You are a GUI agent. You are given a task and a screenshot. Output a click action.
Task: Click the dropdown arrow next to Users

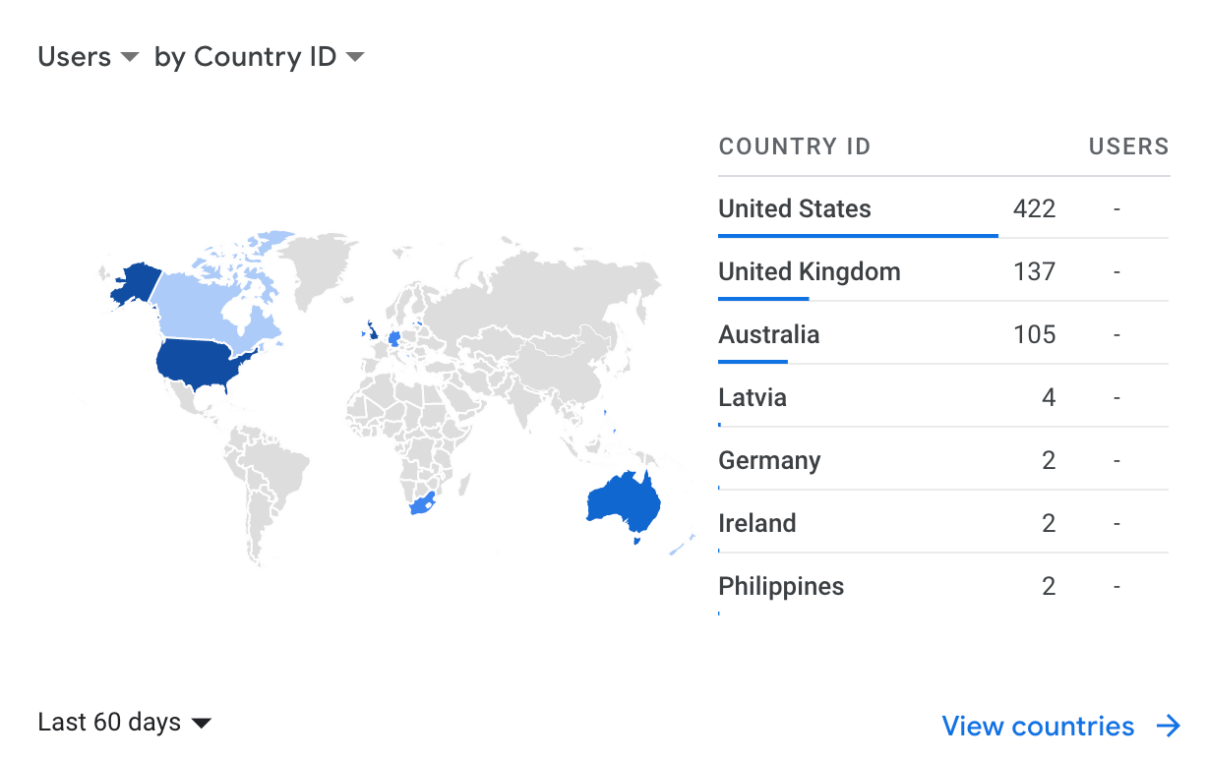130,58
